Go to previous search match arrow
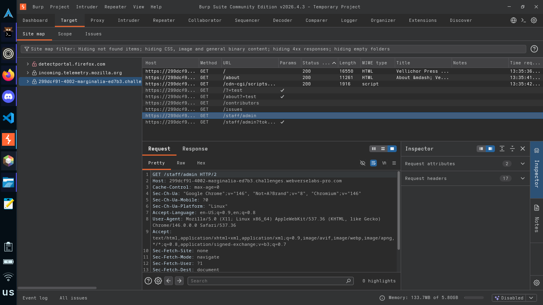 tap(169, 281)
